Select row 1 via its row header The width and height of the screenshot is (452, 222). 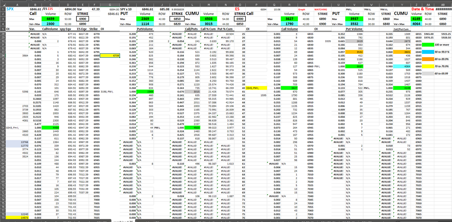click(2, 8)
